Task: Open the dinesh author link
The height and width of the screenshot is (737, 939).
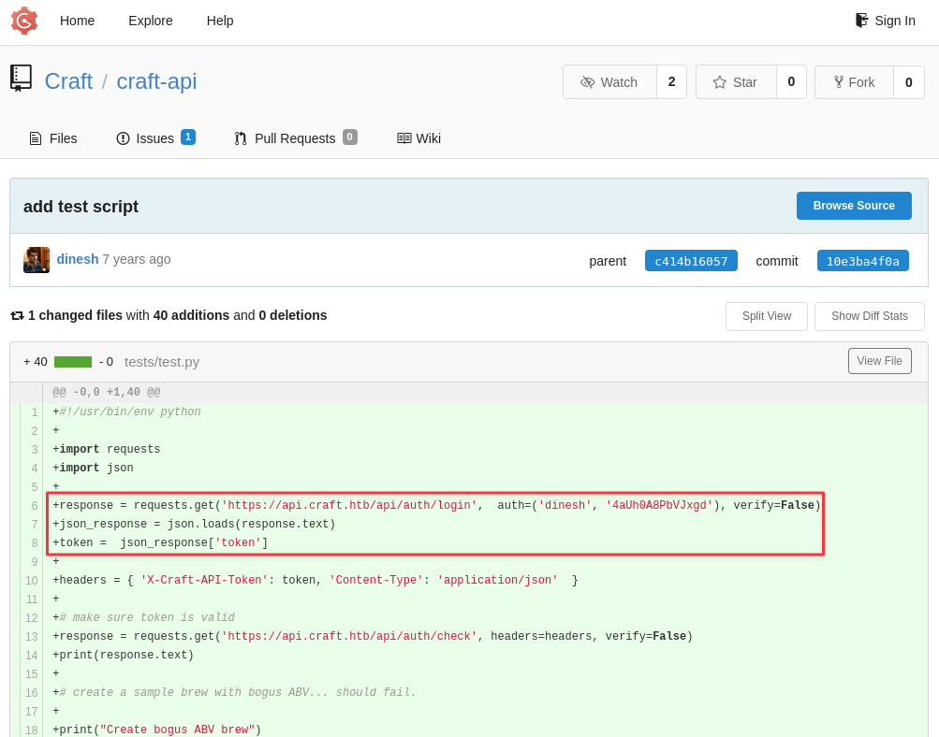Action: click(x=78, y=260)
